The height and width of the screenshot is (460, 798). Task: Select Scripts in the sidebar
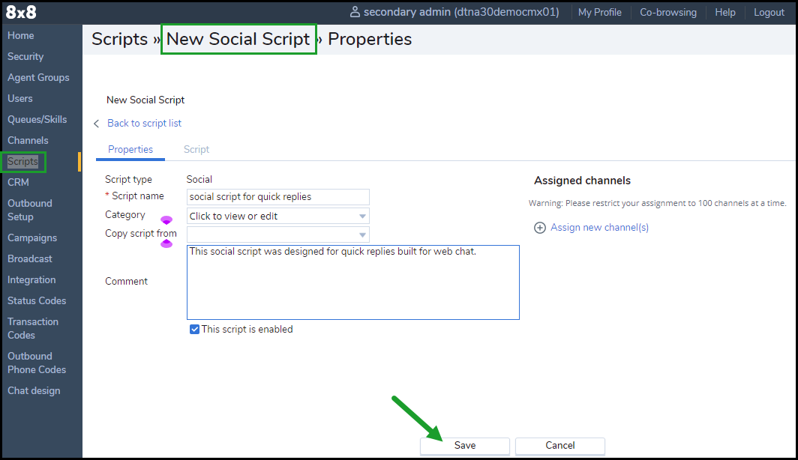click(23, 162)
